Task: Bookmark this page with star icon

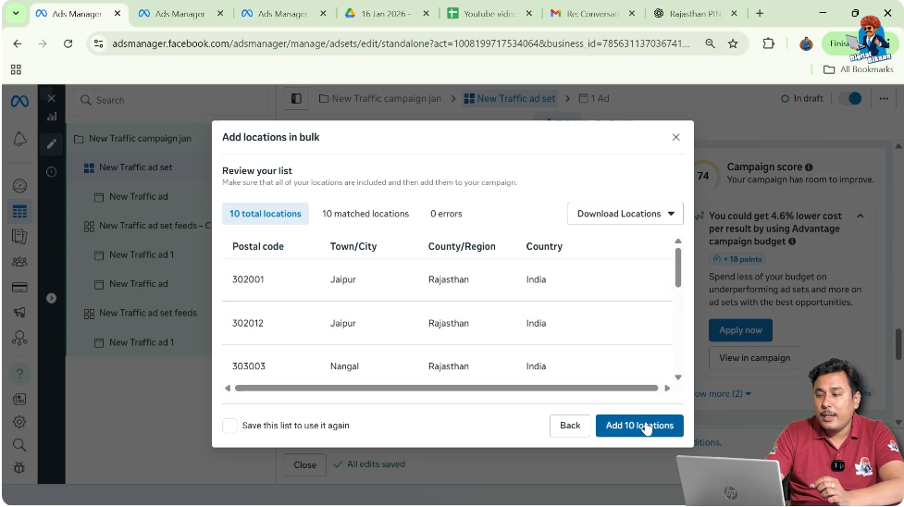Action: [x=733, y=43]
